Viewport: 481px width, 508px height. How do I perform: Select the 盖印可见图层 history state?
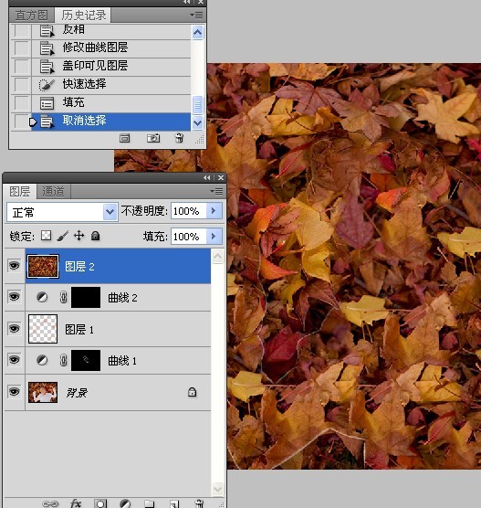coord(110,66)
